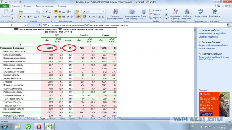Image resolution: width=232 pixels, height=130 pixels.
Task: Toggle italic formatting К
Action: (24, 17)
